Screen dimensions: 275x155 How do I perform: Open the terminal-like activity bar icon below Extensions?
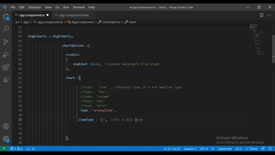coord(6,80)
